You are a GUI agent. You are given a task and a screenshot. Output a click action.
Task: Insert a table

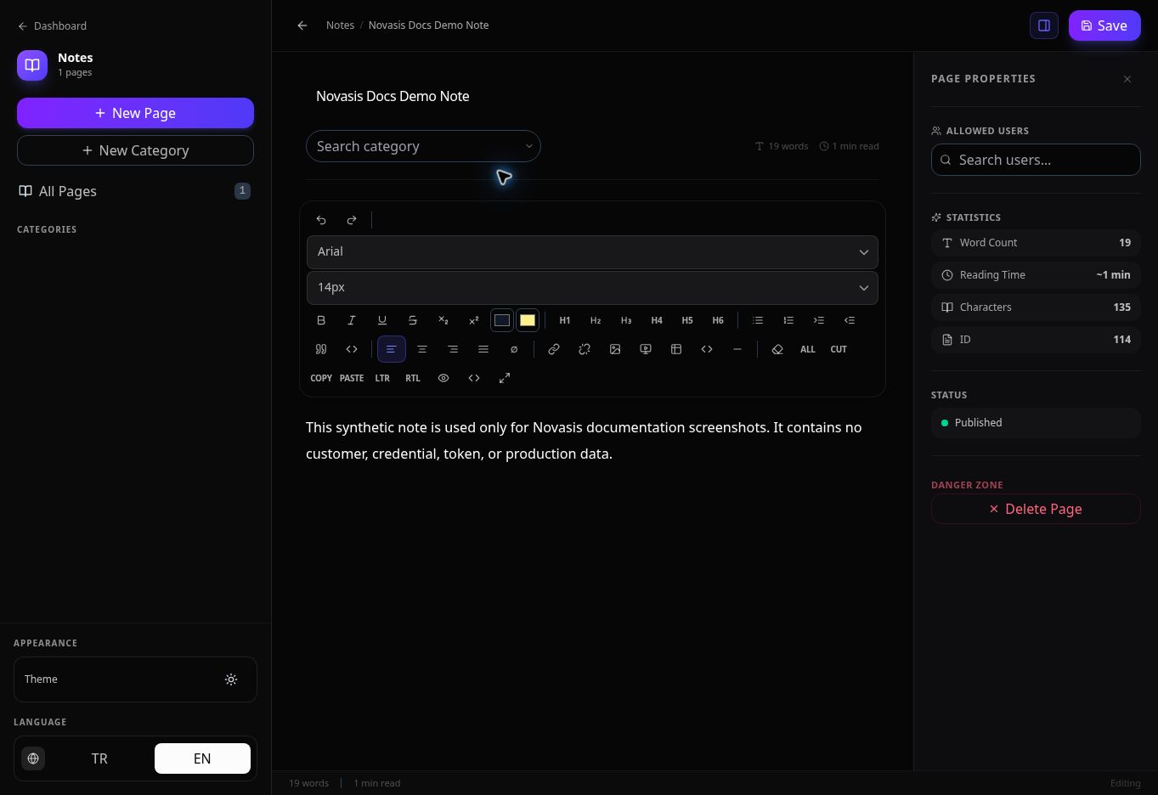click(676, 349)
